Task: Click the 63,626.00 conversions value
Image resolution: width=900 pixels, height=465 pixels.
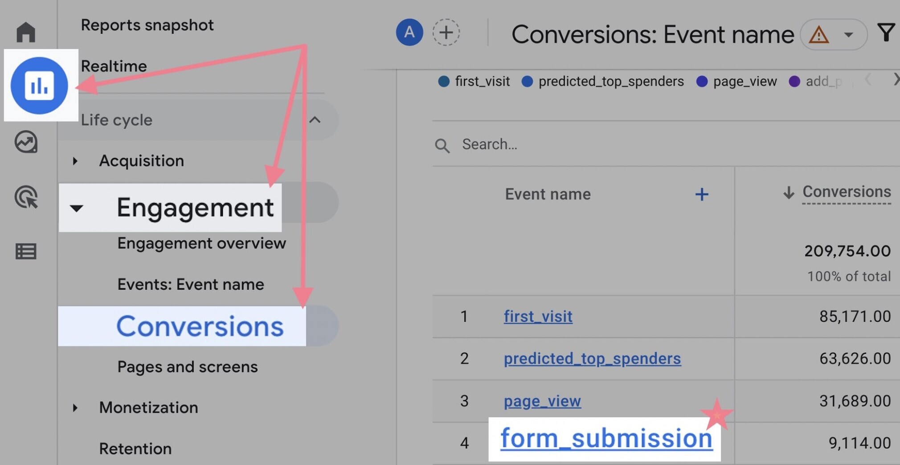Action: 855,358
